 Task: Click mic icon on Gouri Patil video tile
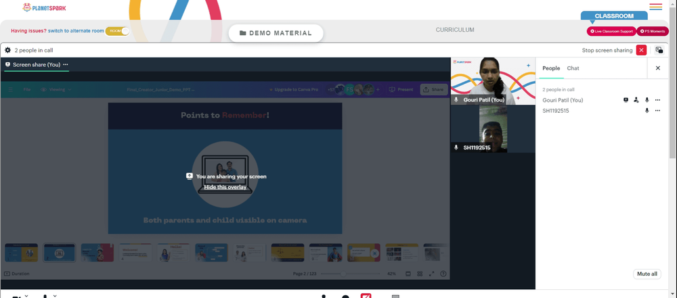[456, 99]
